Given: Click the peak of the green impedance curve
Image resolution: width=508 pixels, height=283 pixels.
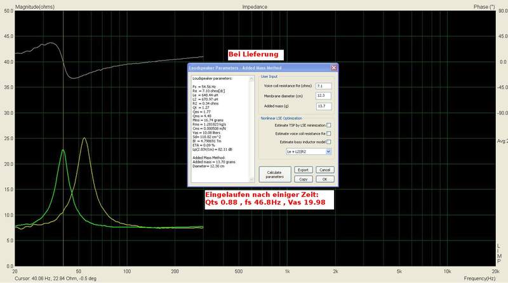Looking at the screenshot, I should (x=63, y=150).
